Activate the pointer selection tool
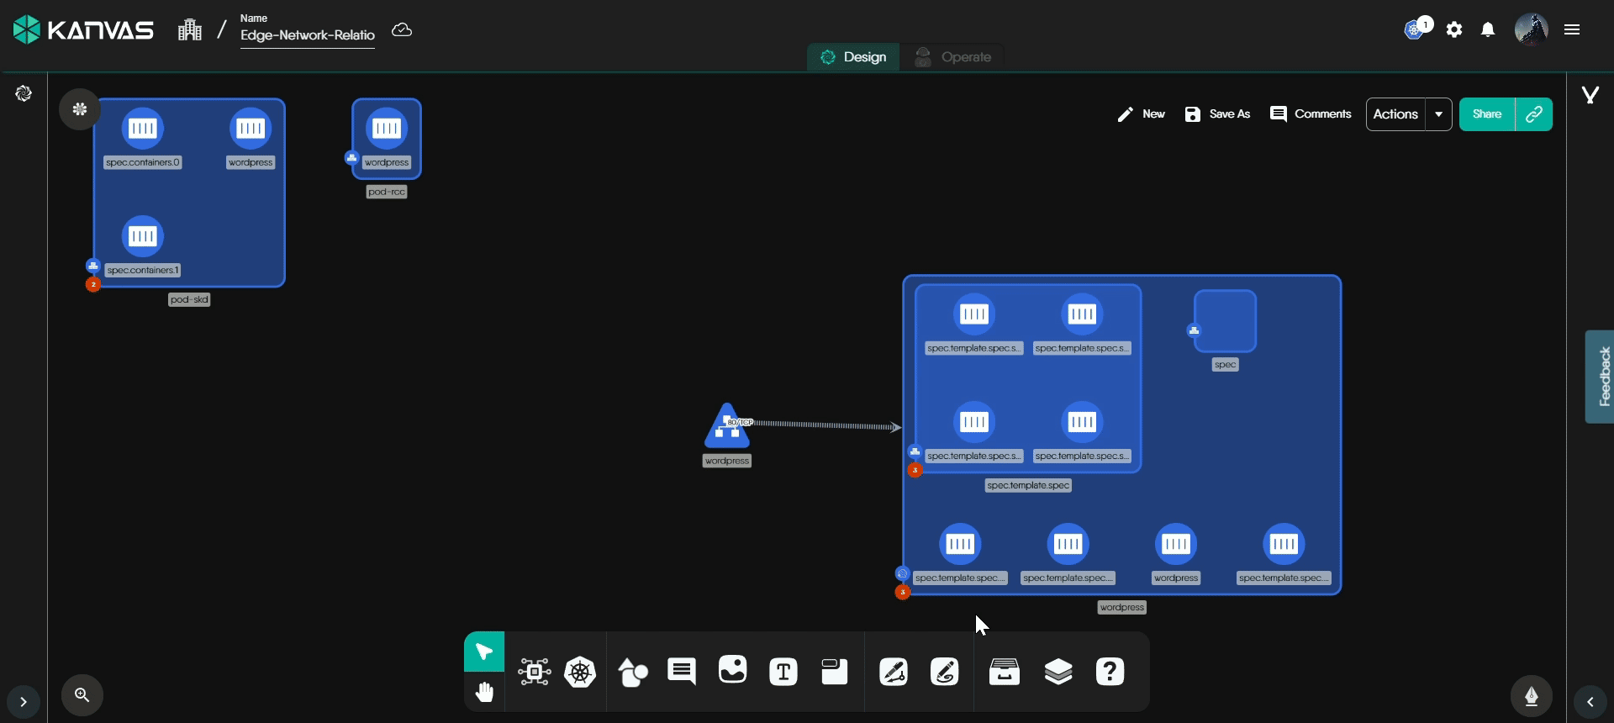Image resolution: width=1614 pixels, height=723 pixels. 484,652
